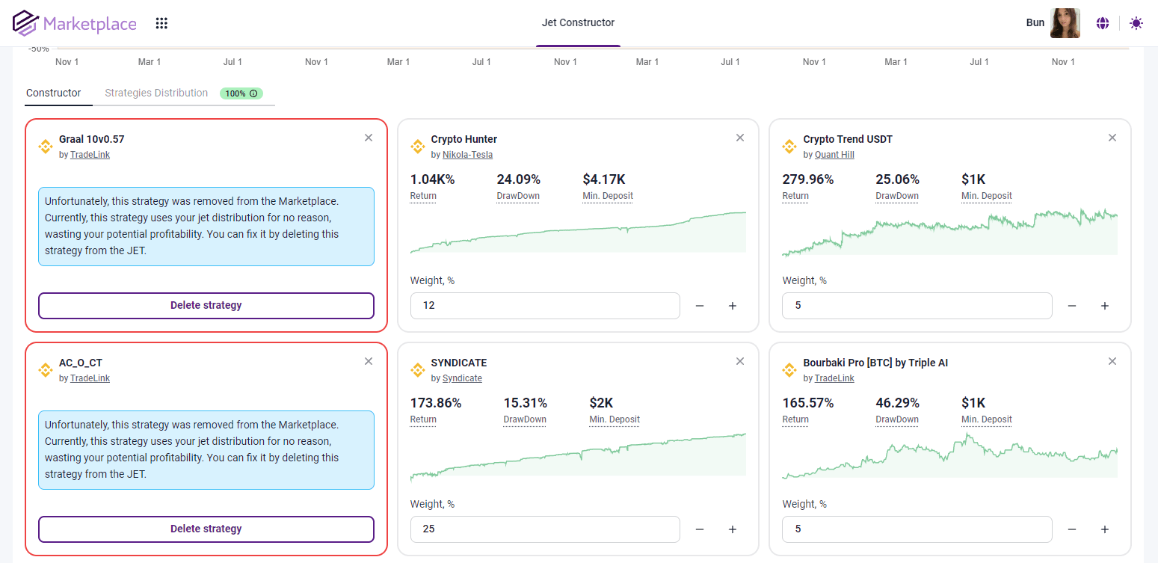Viewport: 1158px width, 563px height.
Task: Open the Crypto Hunter performance chart
Action: pos(578,233)
